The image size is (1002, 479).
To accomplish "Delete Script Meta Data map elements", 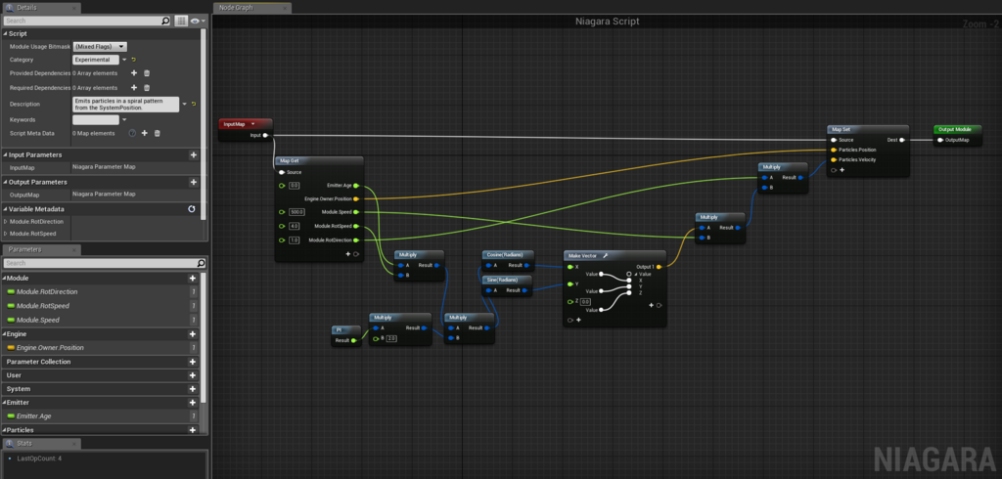I will (x=158, y=133).
